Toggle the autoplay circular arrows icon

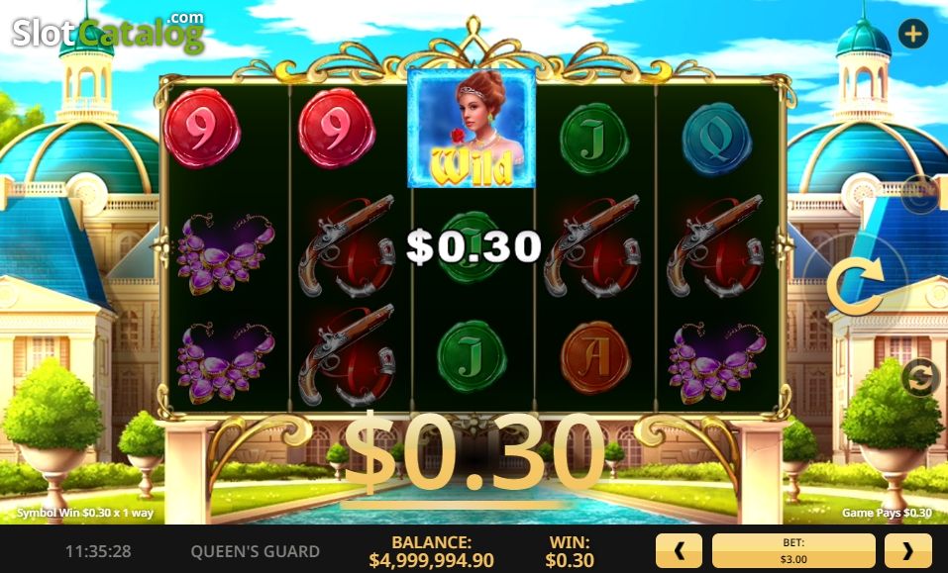pyautogui.click(x=920, y=378)
